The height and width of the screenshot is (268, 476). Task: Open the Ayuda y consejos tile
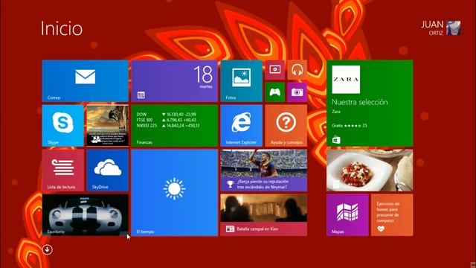click(x=286, y=126)
